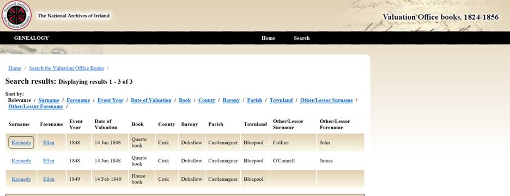Sort results by Surname
Screen dimensions: 510x196
tap(49, 100)
